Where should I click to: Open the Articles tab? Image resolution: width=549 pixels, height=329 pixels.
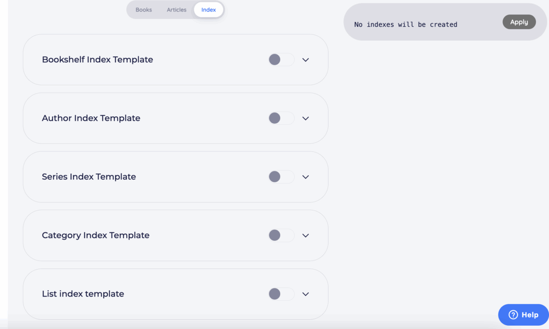pyautogui.click(x=176, y=10)
